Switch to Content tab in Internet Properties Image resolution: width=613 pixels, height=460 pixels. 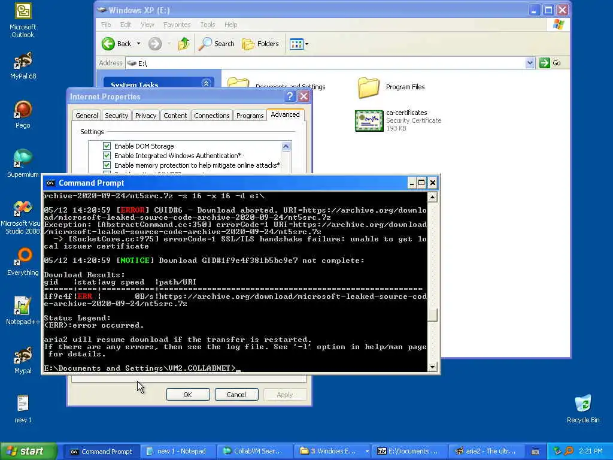pyautogui.click(x=175, y=116)
